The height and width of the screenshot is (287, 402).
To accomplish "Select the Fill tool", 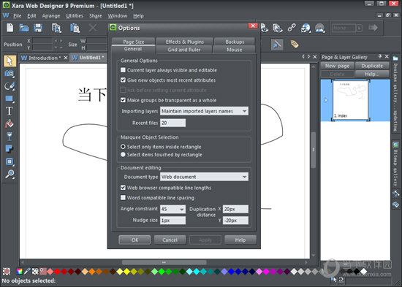I will pos(10,123).
